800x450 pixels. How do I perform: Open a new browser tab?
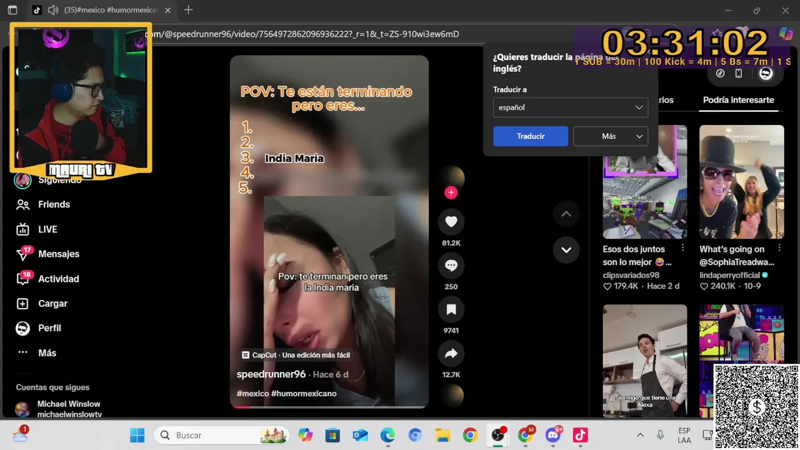[188, 10]
